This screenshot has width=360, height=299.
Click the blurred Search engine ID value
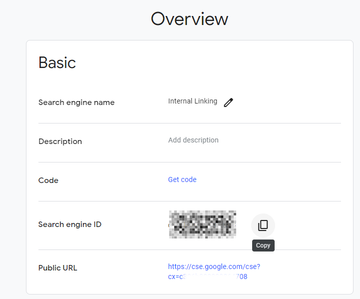202,224
